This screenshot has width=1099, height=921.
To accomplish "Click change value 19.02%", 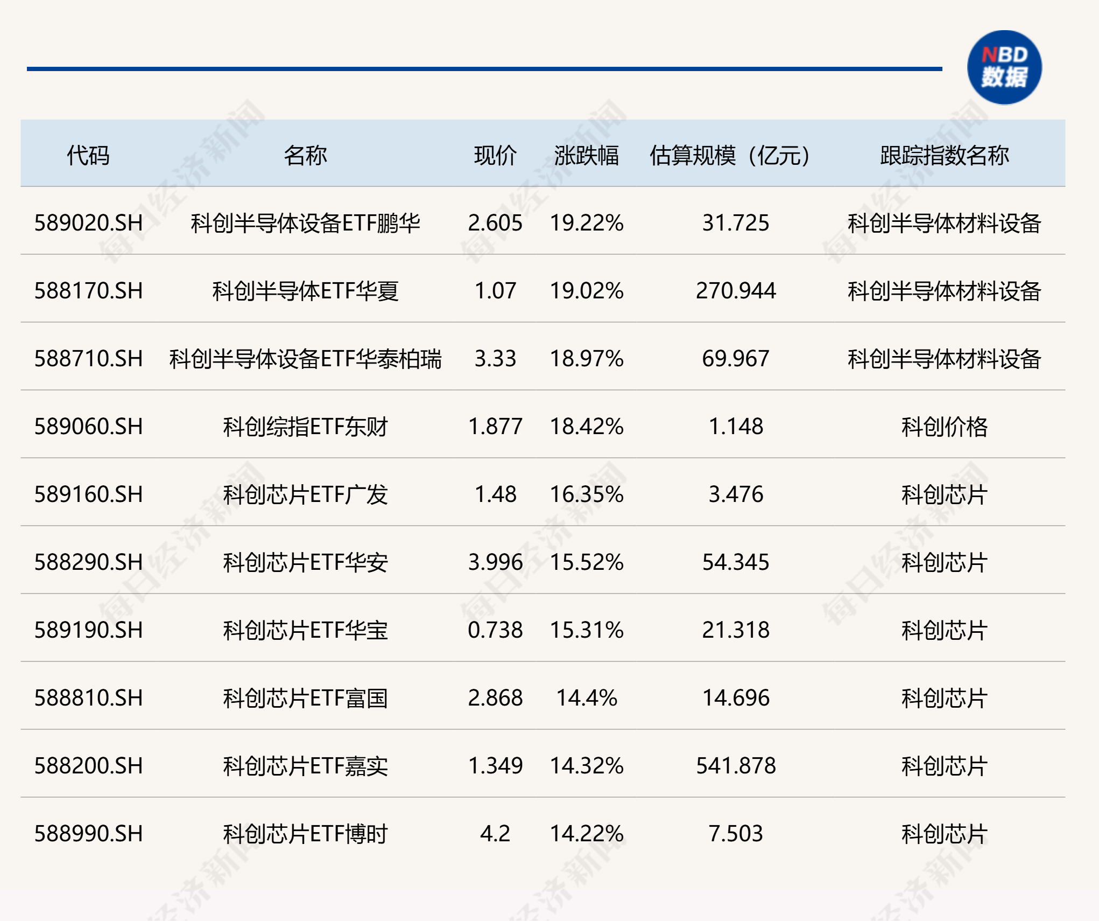I will coord(587,291).
